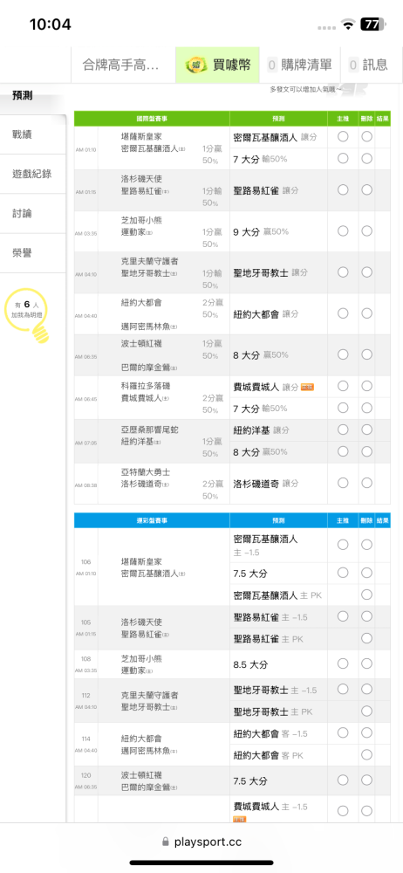Select 刪除 for 聖路易紅雀 主 PK

[x=367, y=638]
